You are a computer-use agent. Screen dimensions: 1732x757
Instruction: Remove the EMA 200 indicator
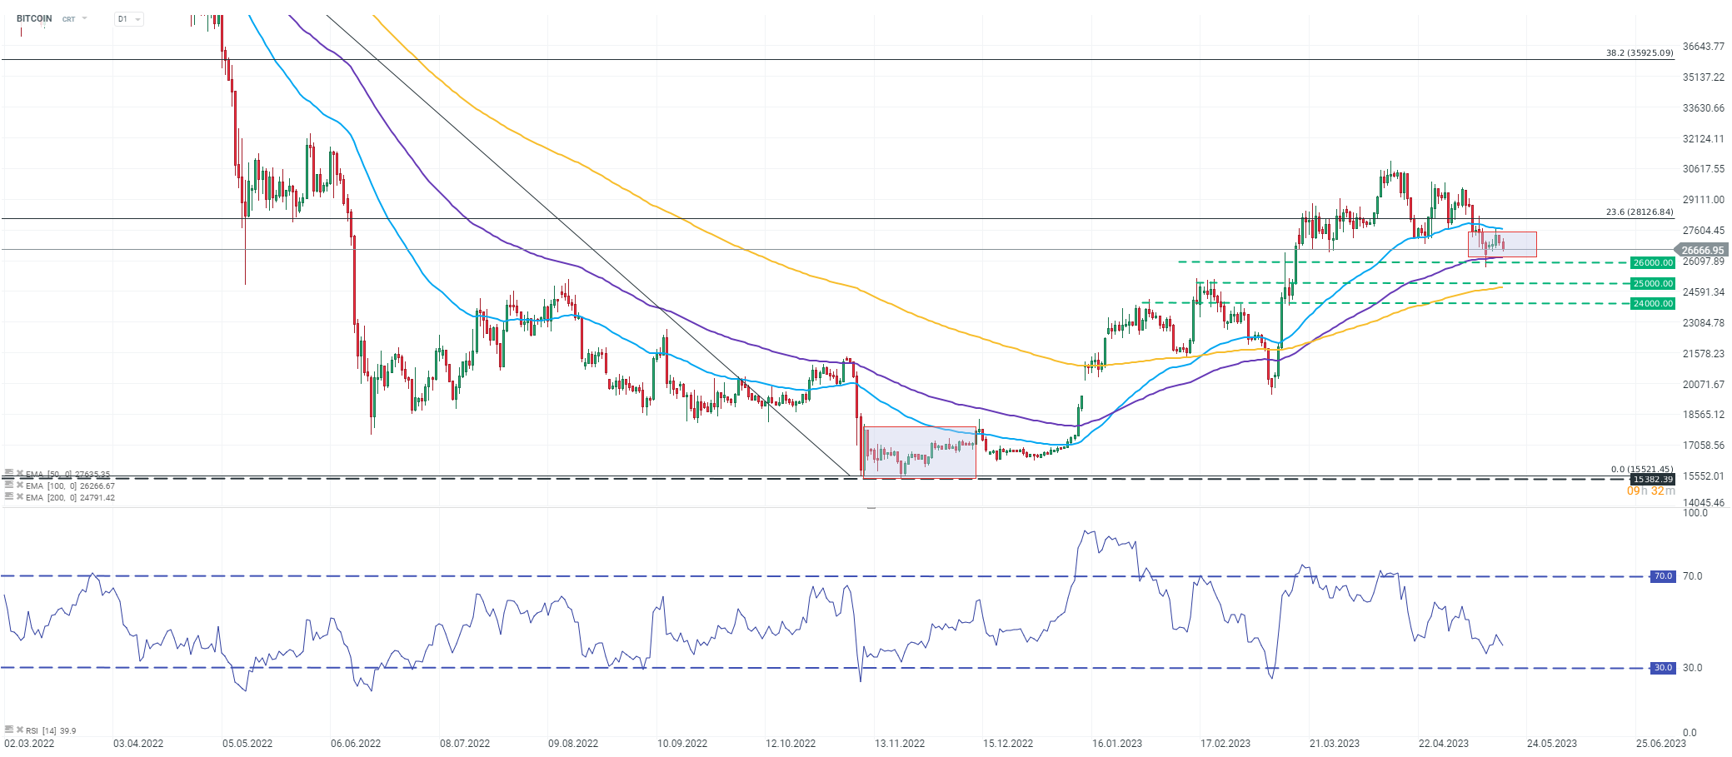[x=20, y=497]
